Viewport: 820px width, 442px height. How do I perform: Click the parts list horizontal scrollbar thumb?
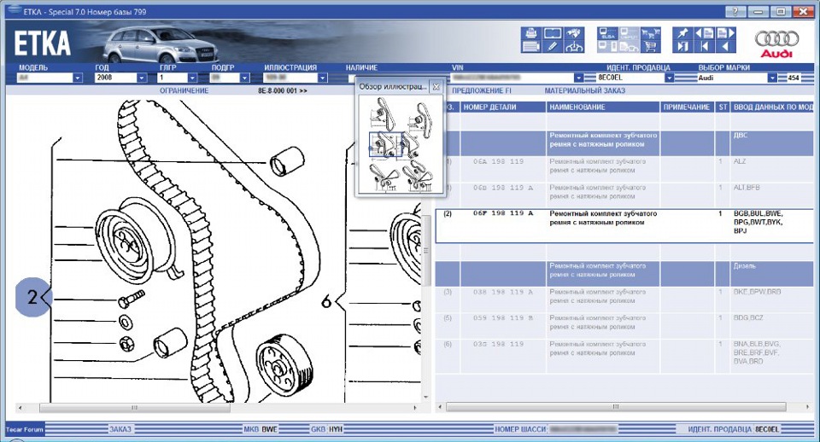pos(616,406)
